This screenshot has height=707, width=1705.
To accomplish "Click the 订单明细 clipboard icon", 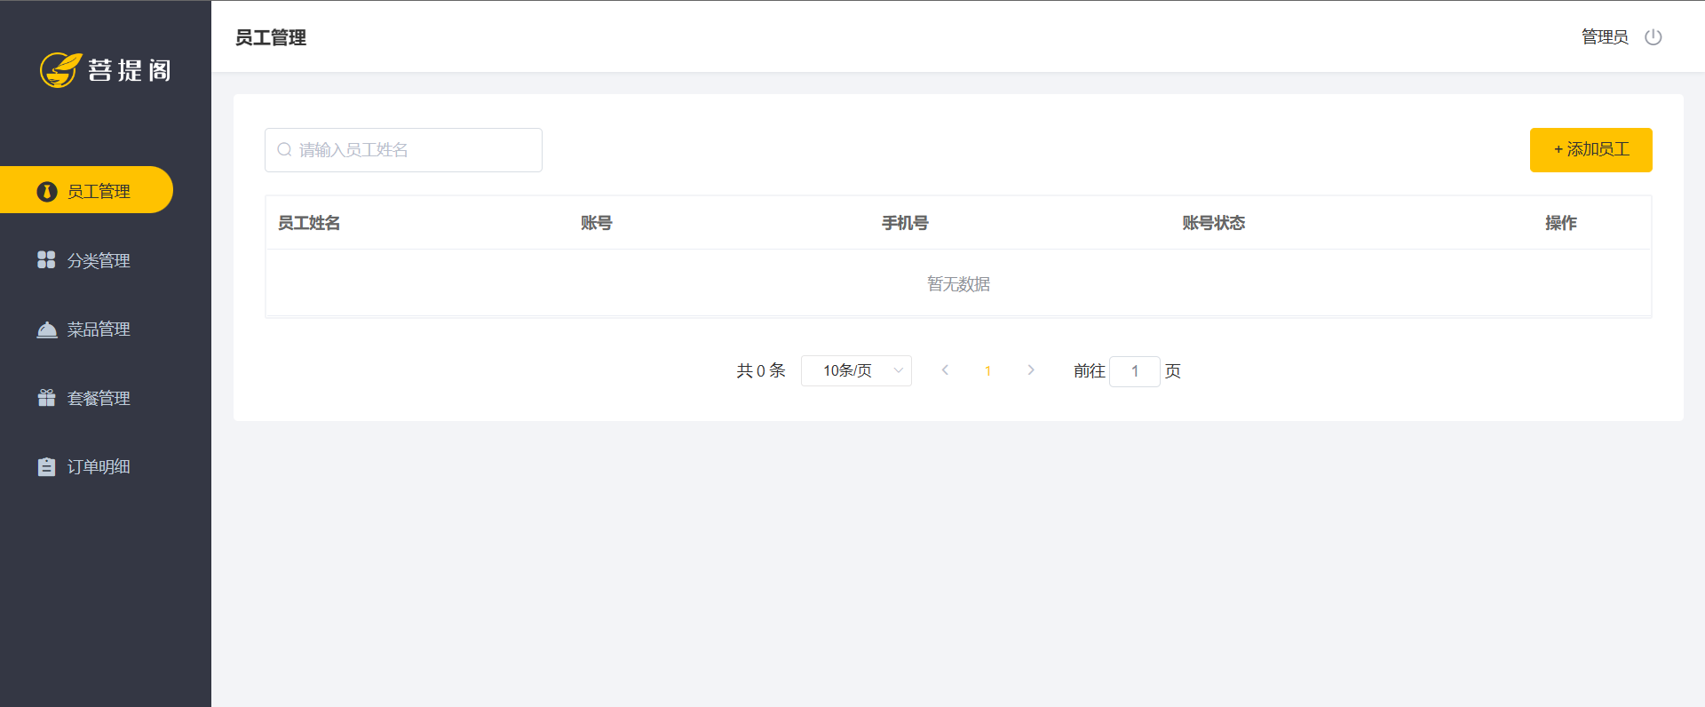I will pos(47,466).
